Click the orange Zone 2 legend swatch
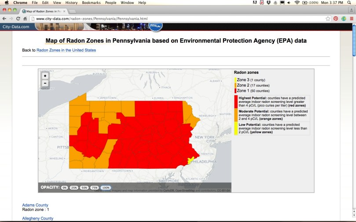Screen dimensions: 356x222 235,85
